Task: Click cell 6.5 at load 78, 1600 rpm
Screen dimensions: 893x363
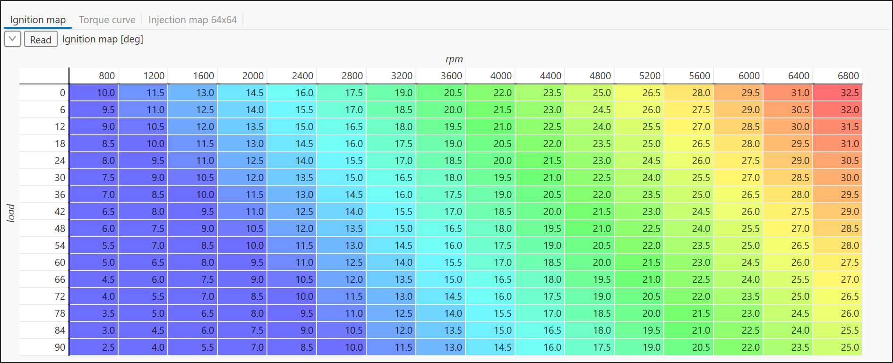Action: coord(193,313)
